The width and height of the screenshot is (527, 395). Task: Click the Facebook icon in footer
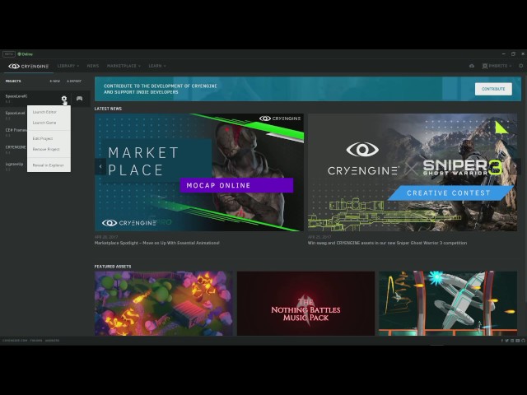(x=502, y=341)
